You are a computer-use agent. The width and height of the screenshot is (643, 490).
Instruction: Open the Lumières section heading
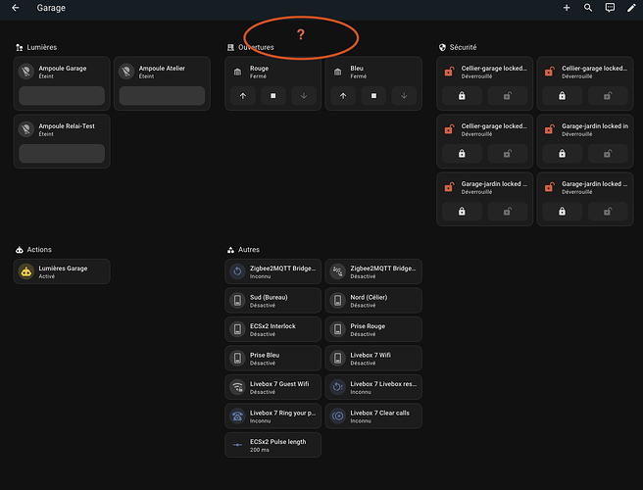click(38, 47)
